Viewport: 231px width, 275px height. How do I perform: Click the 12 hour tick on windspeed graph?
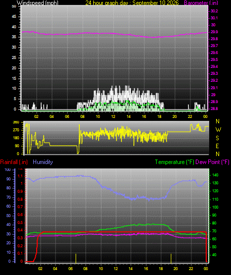click(x=113, y=116)
